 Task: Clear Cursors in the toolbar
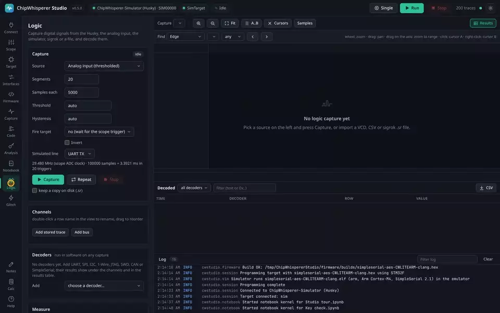coord(278,23)
